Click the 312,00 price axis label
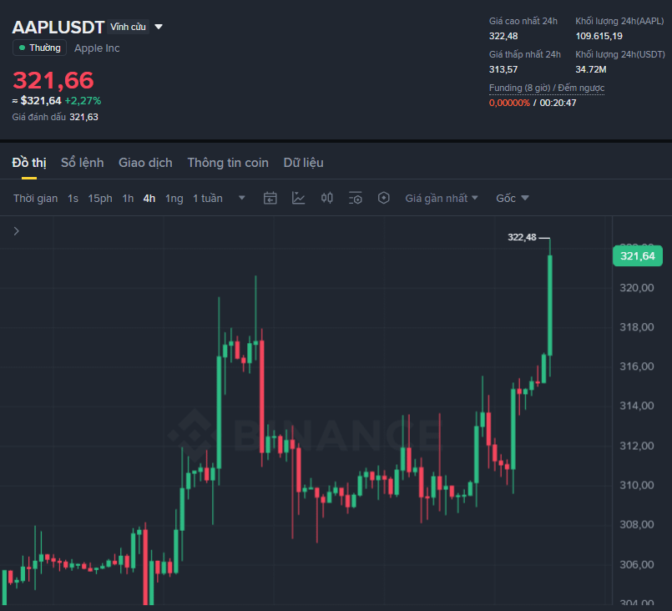 click(x=637, y=446)
